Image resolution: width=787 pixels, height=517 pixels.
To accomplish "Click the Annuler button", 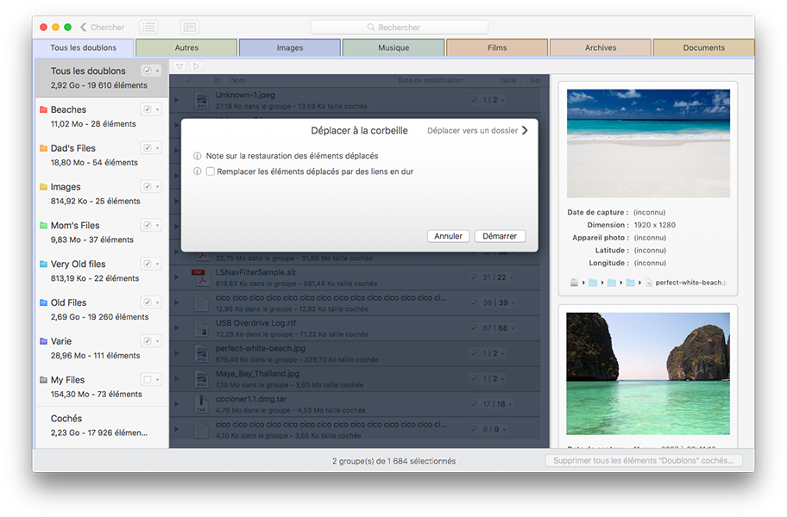I will [448, 236].
